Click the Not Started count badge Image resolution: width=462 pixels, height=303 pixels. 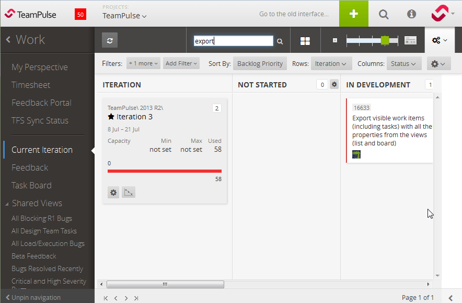tap(322, 85)
